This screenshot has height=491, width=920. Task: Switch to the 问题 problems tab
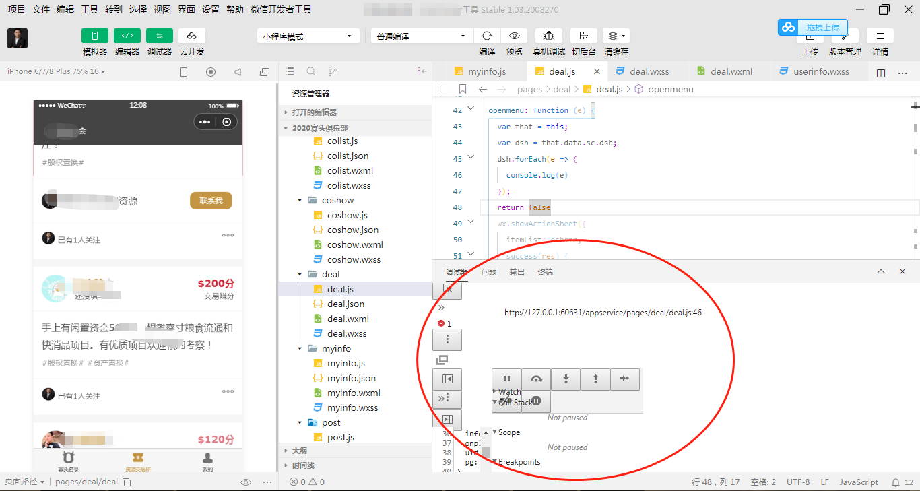489,272
